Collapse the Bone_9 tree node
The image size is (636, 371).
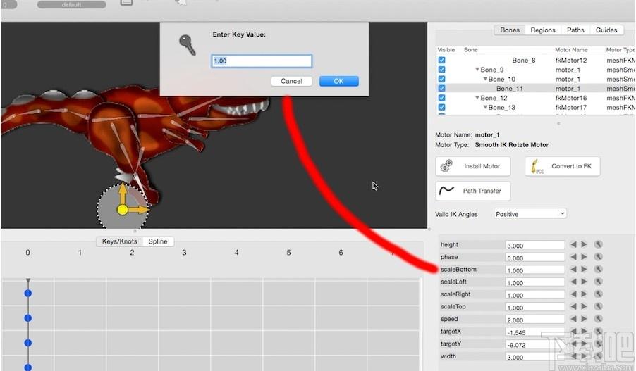pos(477,70)
